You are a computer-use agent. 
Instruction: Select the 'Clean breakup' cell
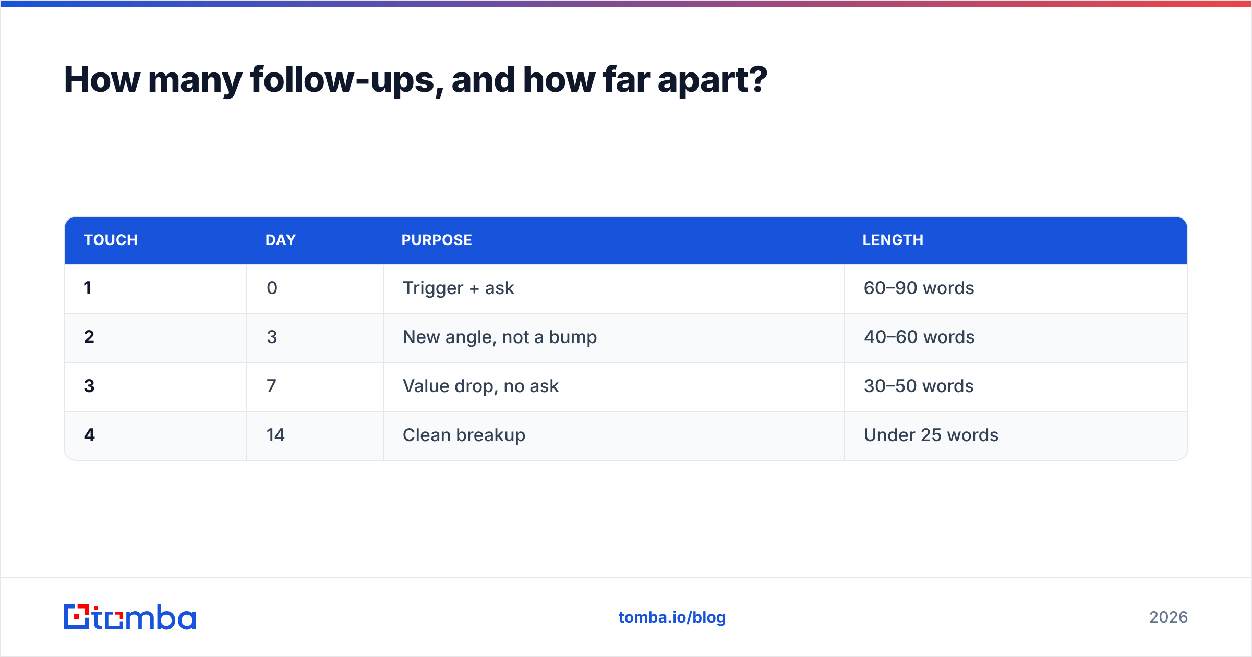pyautogui.click(x=614, y=435)
